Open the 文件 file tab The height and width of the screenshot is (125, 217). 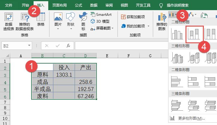(x=9, y=5)
